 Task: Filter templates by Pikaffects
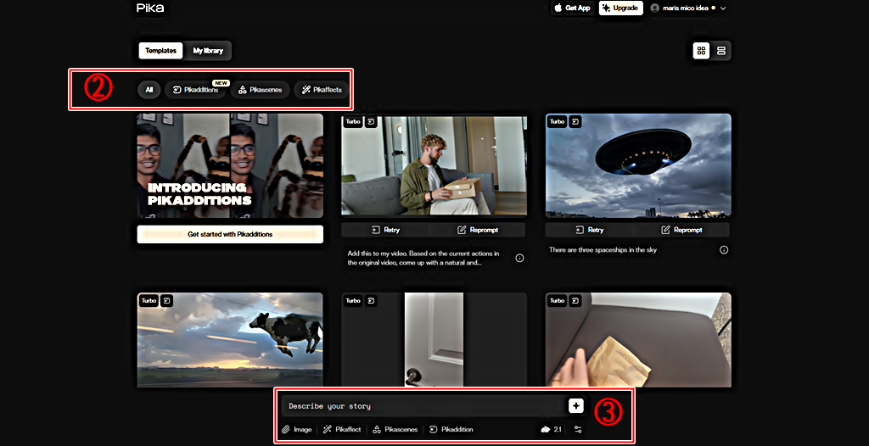tap(322, 90)
